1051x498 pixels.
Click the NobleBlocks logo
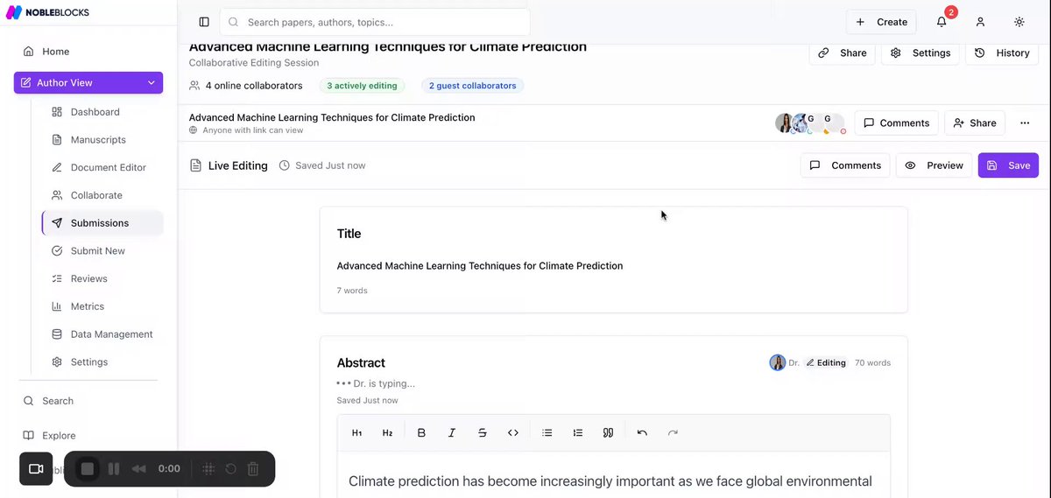click(48, 12)
